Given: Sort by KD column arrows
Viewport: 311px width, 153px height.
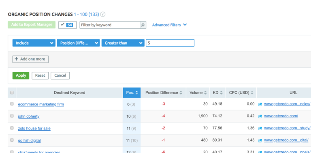Looking at the screenshot, I should point(221,93).
